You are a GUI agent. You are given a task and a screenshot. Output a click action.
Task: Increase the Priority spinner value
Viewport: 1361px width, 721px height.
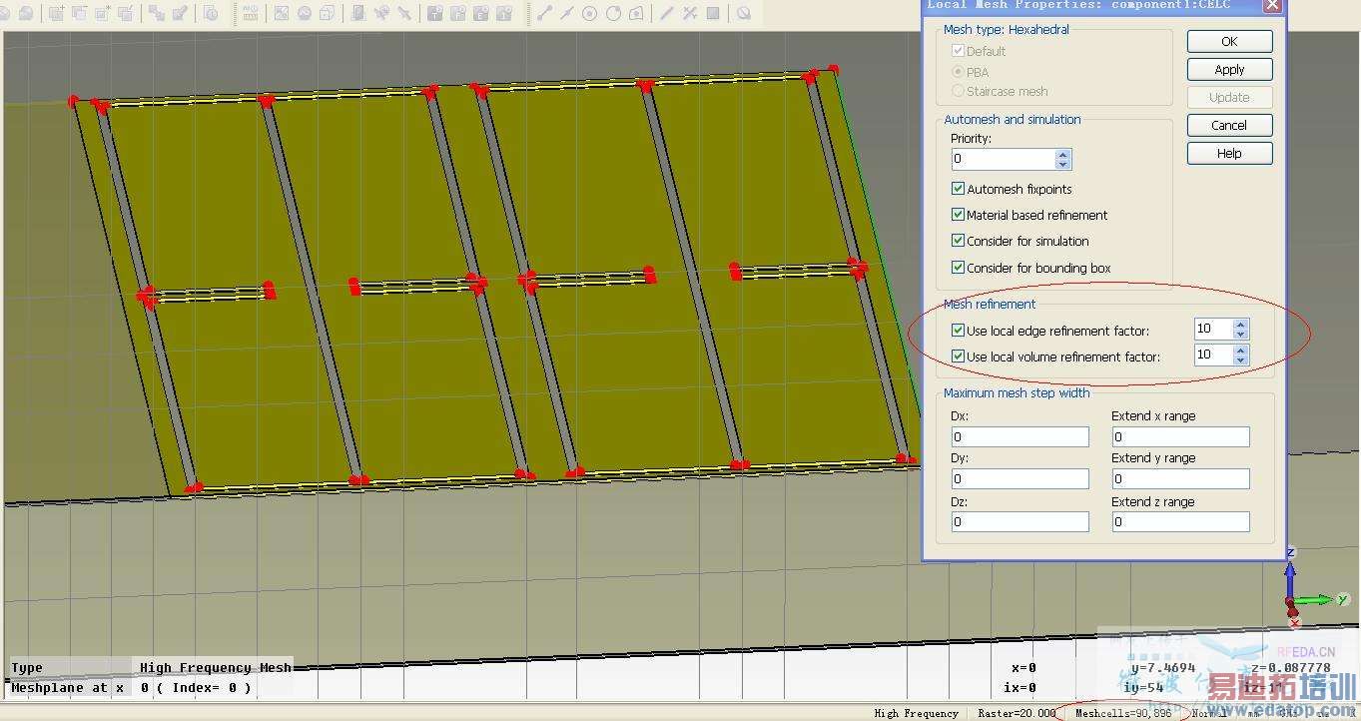[1063, 154]
